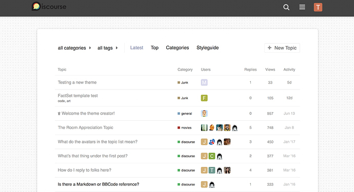The height and width of the screenshot is (192, 354).
Task: Expand the all categories dropdown
Action: (x=74, y=48)
